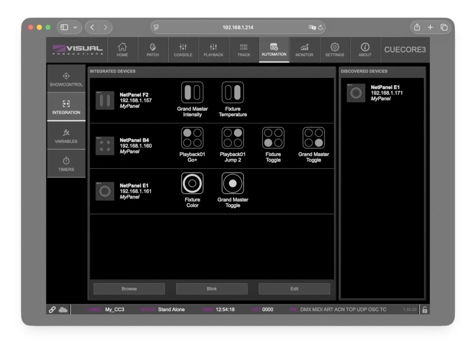The width and height of the screenshot is (476, 357).
Task: Show Safari tab overview
Action: tap(444, 27)
